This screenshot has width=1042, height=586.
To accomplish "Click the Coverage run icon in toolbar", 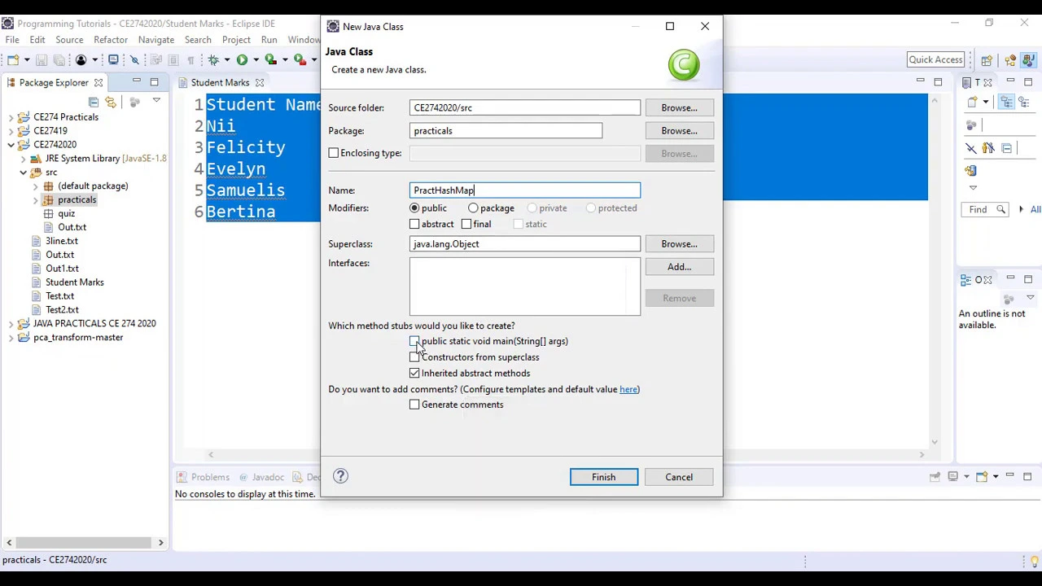I will (271, 59).
